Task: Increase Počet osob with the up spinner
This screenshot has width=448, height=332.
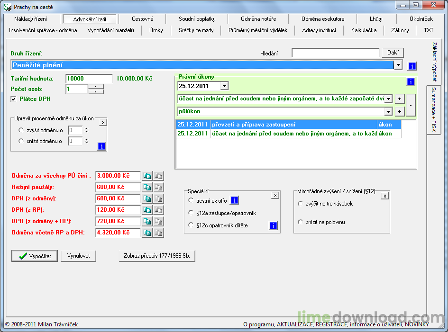Action: (96, 87)
